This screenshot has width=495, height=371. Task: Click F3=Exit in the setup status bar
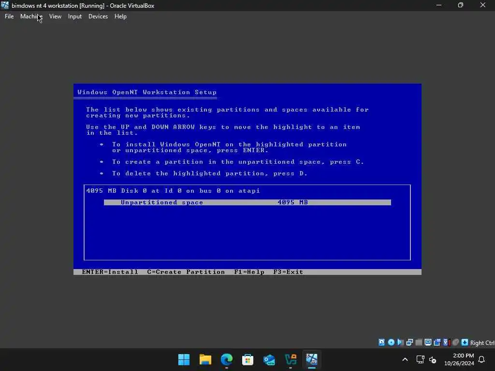[288, 271]
